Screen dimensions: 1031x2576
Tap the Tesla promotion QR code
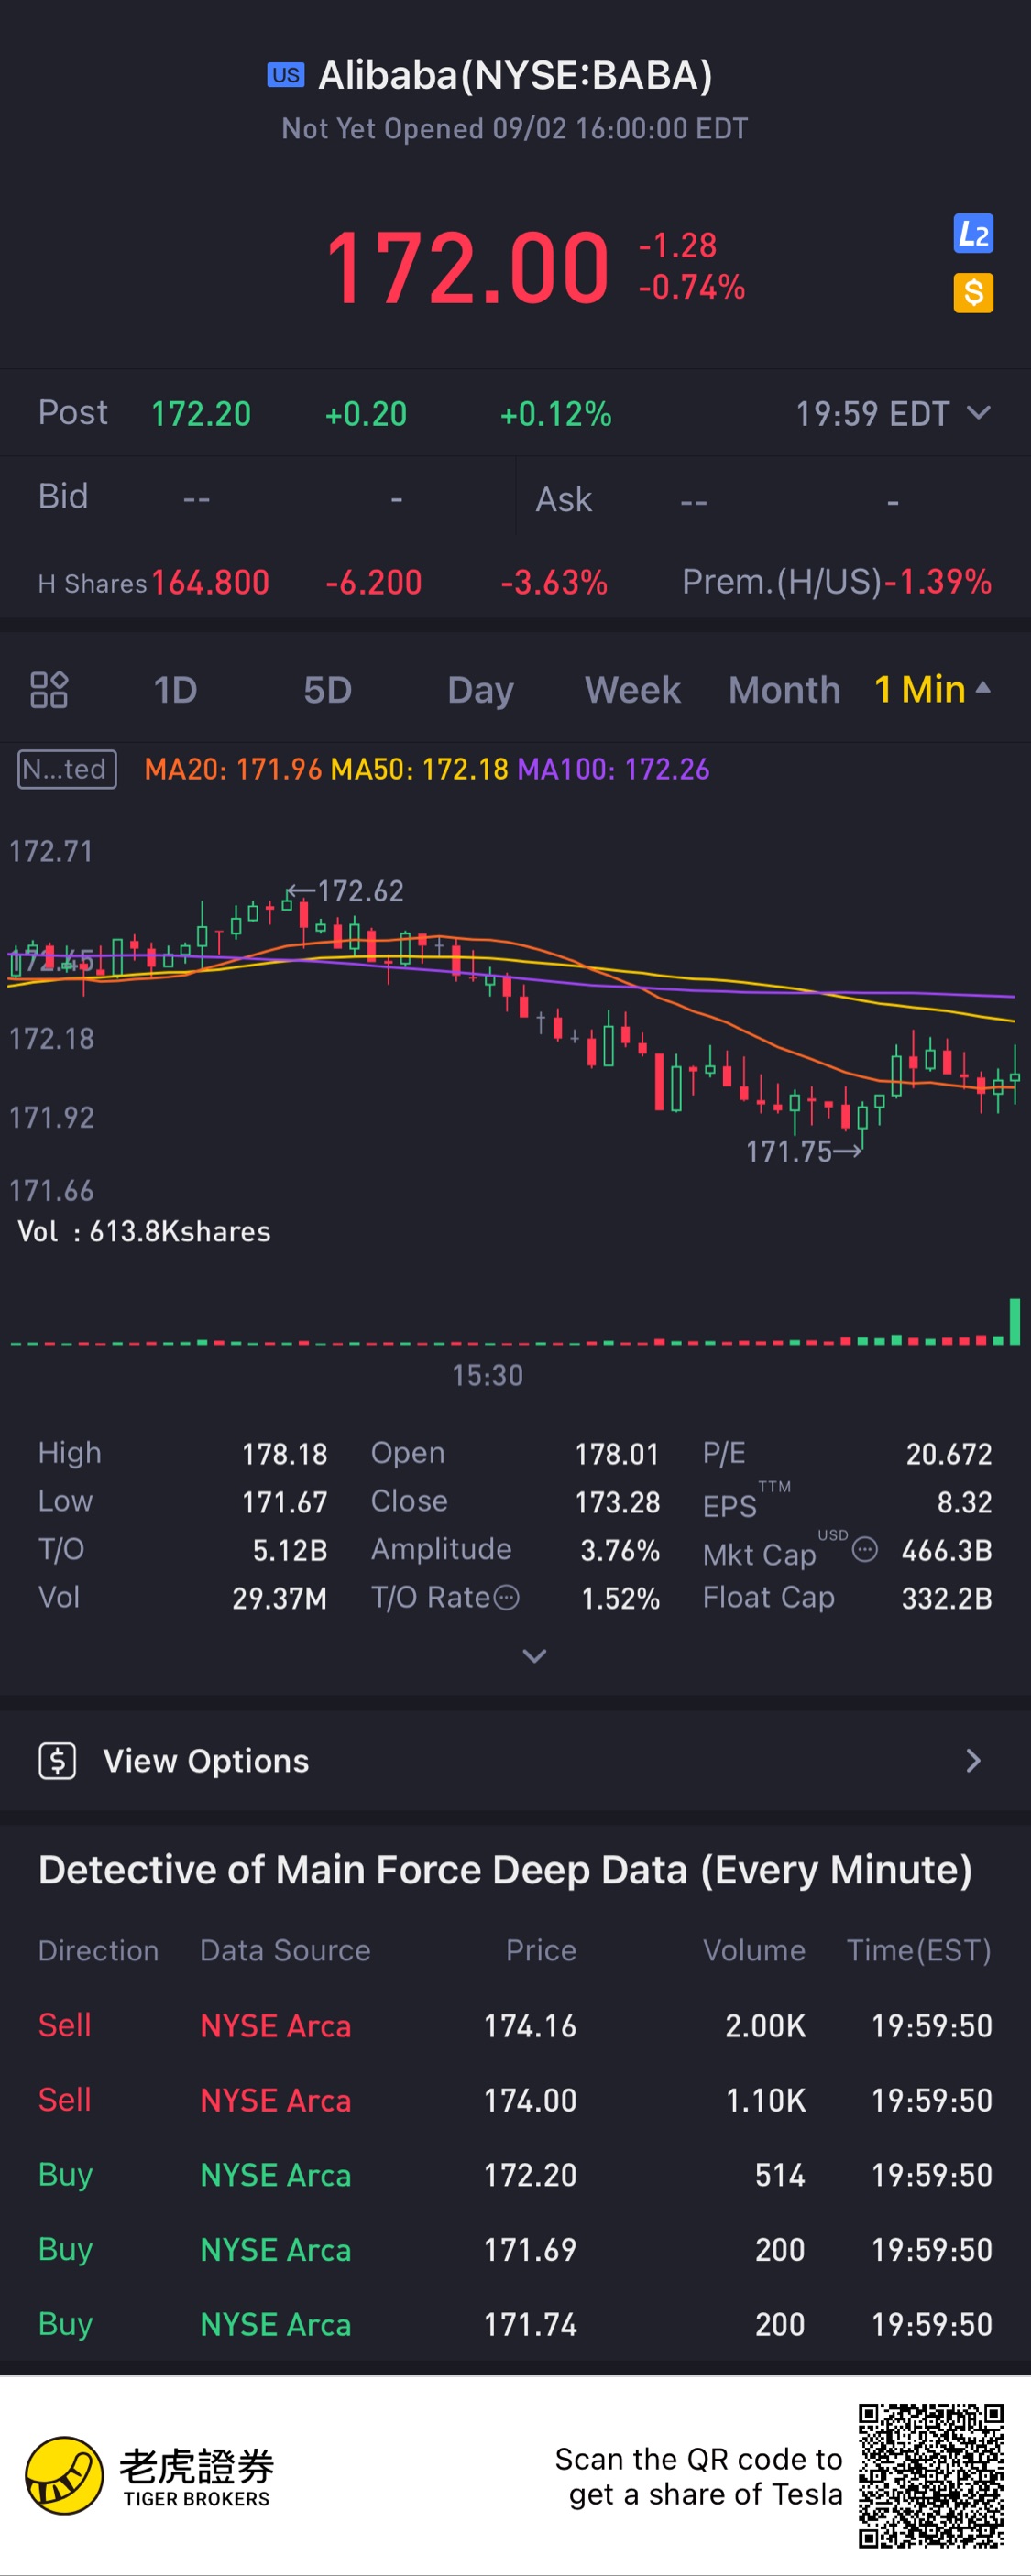(931, 2475)
